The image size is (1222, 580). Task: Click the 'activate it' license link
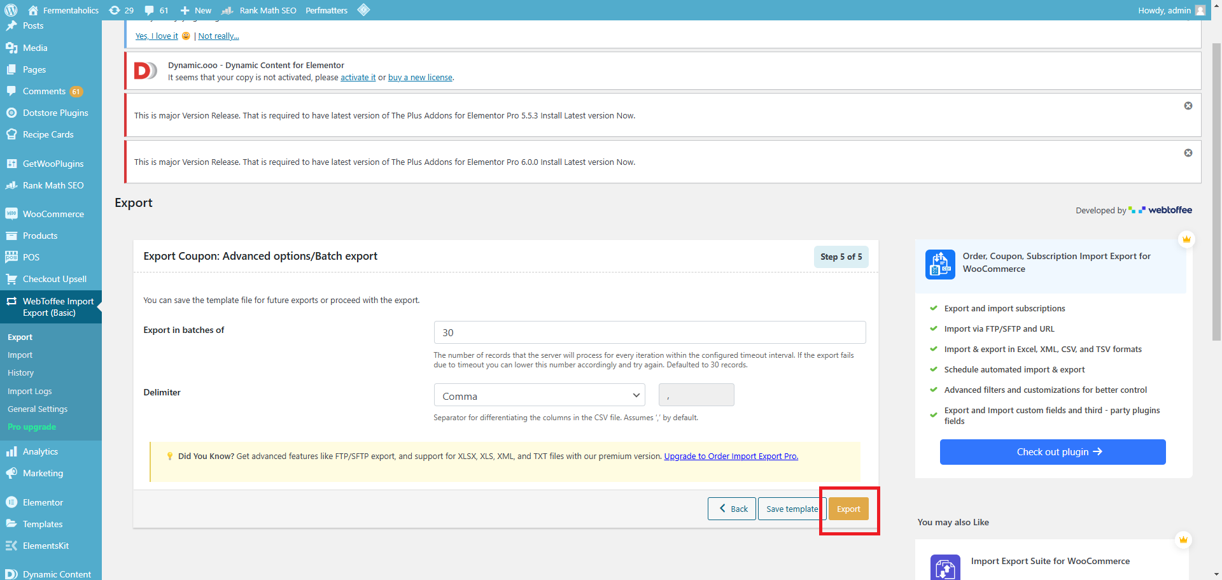(x=358, y=78)
